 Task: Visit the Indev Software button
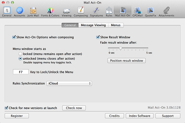[140, 116]
